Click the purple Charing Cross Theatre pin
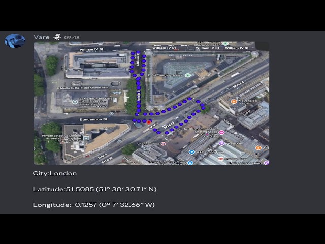This screenshot has width=325, height=244. 266,163
